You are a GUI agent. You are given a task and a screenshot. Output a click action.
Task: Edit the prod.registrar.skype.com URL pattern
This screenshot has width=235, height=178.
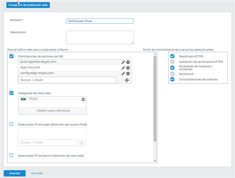click(x=123, y=62)
